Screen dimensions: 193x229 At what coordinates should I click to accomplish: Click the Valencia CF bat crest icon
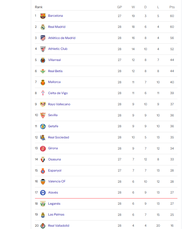point(43,181)
